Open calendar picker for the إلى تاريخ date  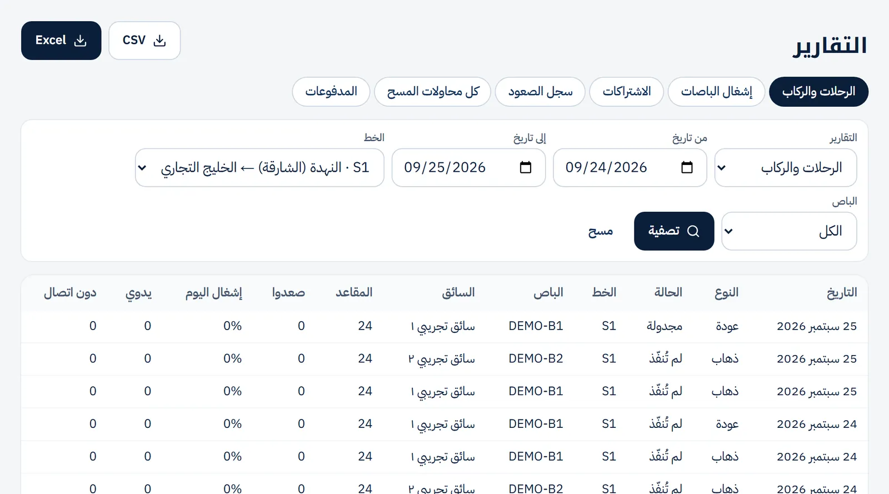tap(526, 167)
